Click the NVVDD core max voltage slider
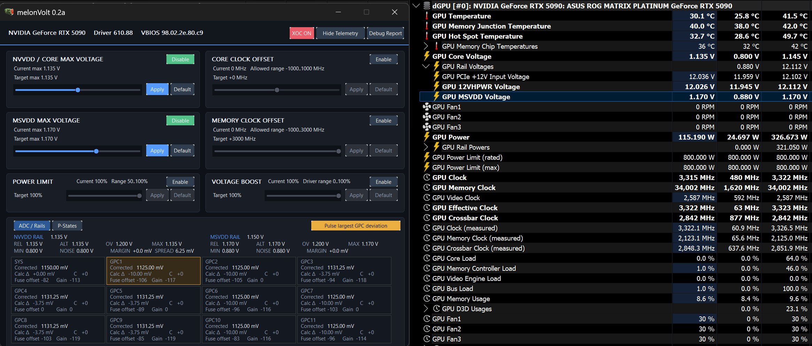Screen dimensions: 812x346 pos(78,90)
